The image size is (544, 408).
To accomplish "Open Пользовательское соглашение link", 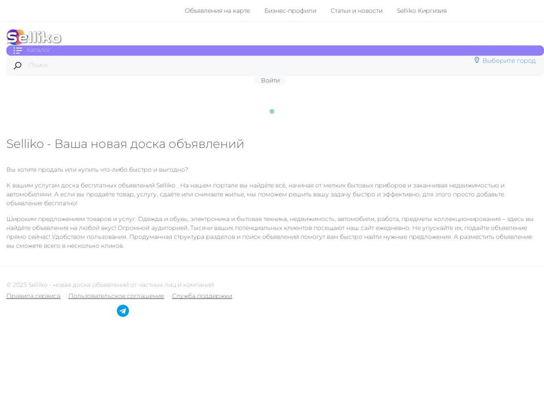I will [116, 296].
